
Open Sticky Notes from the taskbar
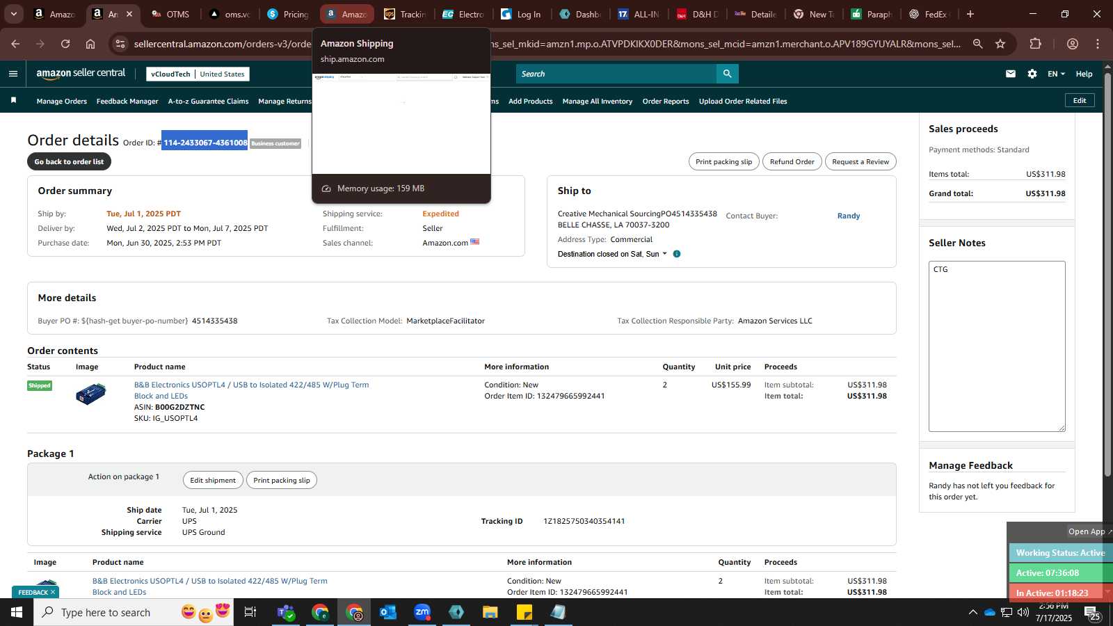(x=525, y=612)
